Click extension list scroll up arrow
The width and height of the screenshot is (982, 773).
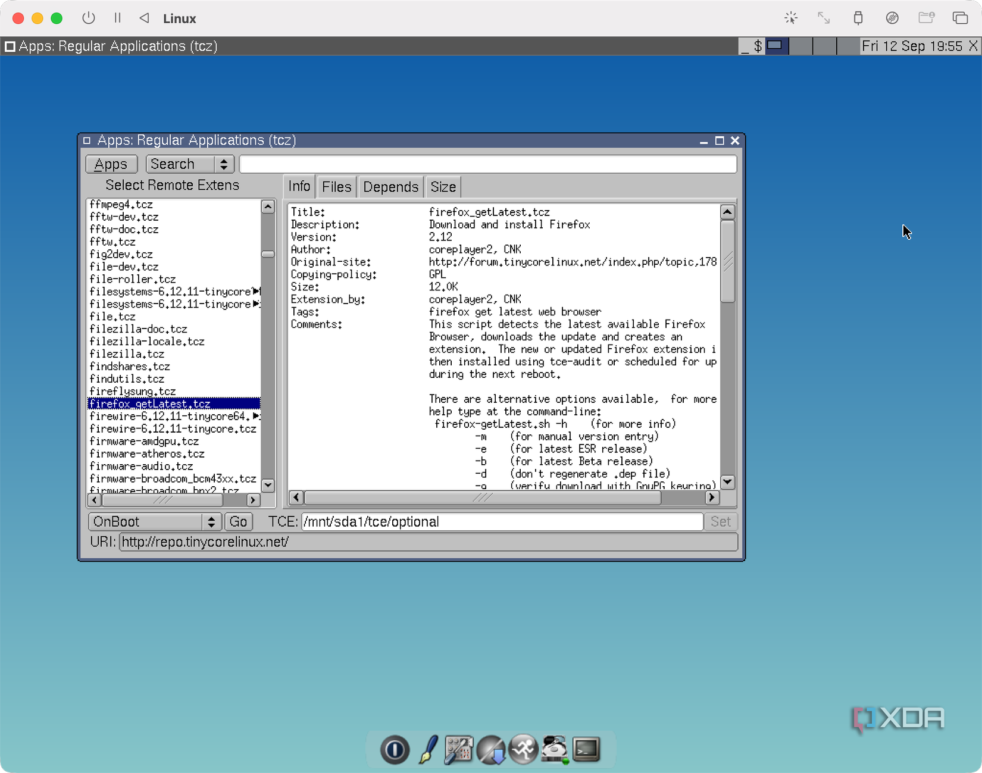268,206
